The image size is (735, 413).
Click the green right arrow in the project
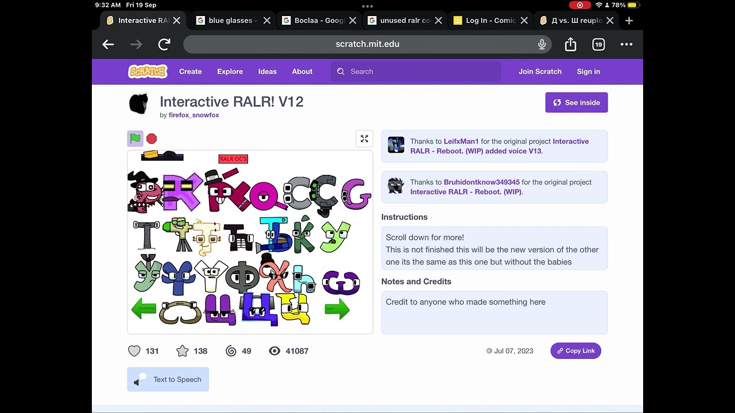click(337, 309)
